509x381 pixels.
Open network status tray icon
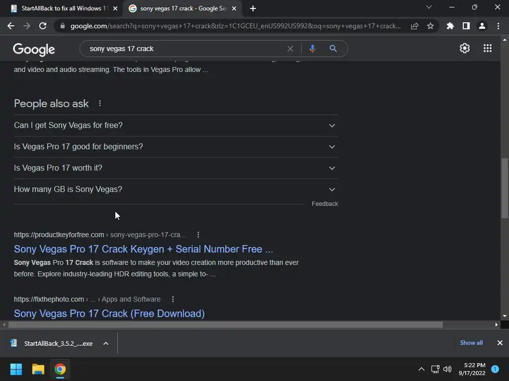pyautogui.click(x=435, y=369)
